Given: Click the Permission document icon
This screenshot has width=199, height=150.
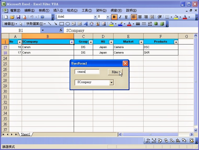Looking at the screenshot, I should 24,17.
